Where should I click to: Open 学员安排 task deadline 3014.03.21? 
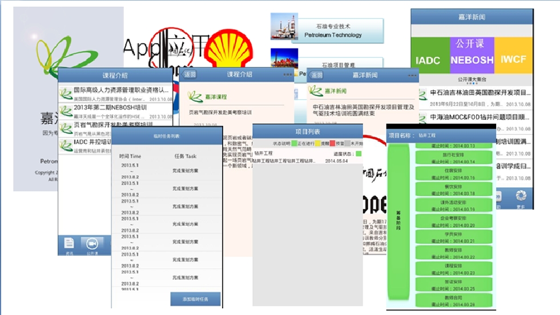point(453,237)
